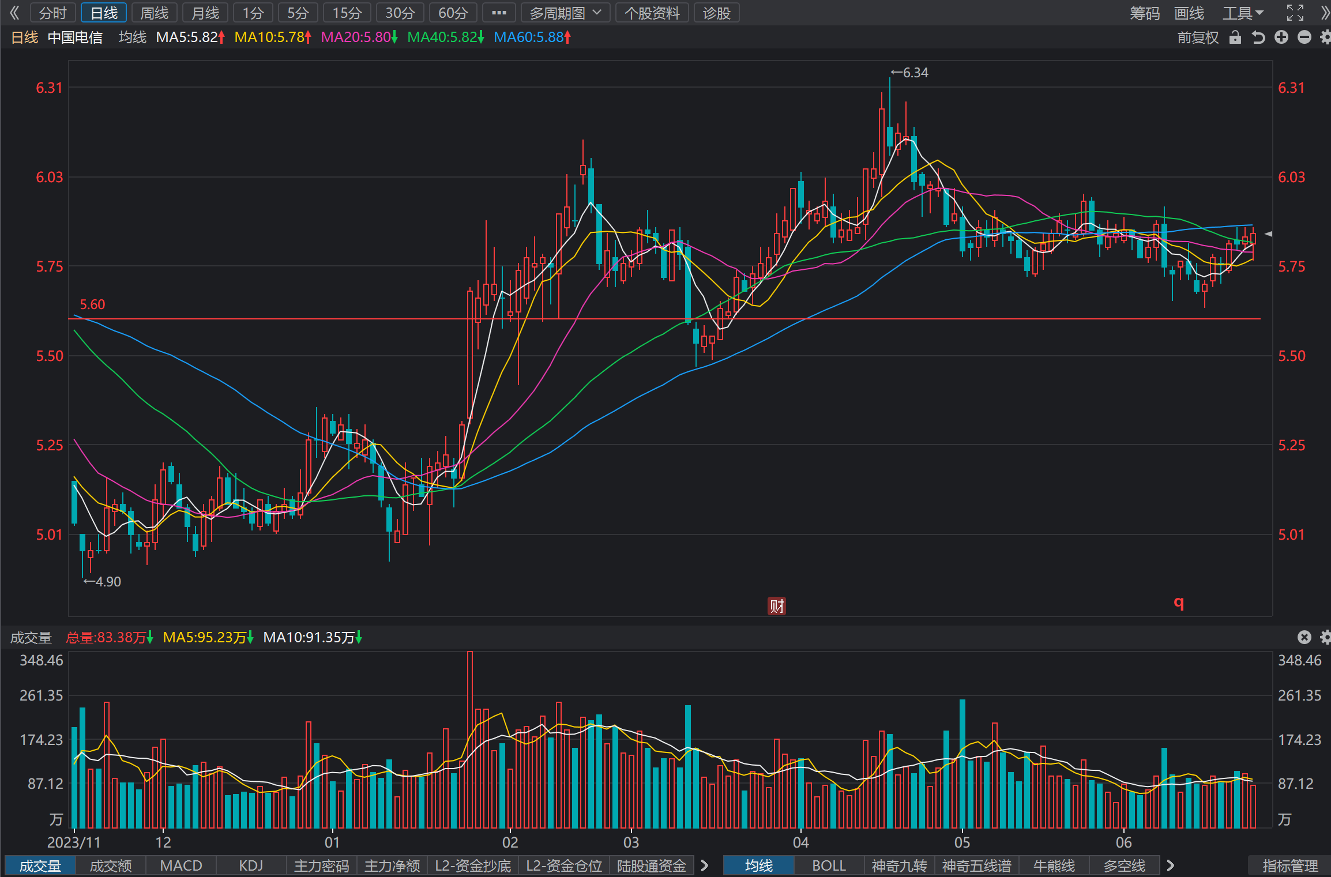Open 画线 drawing tools
Screen dimensions: 1331x877
(1189, 13)
